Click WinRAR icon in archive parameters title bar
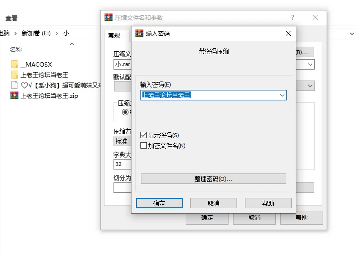The image size is (355, 253). (x=109, y=17)
